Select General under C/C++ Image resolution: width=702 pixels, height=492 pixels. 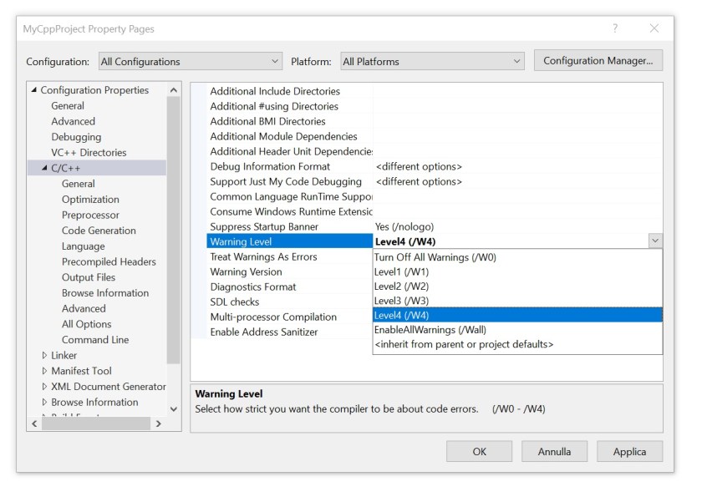(x=79, y=184)
